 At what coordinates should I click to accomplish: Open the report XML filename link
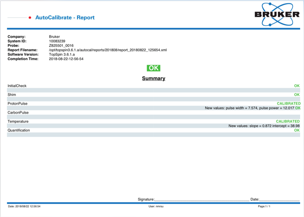click(107, 50)
